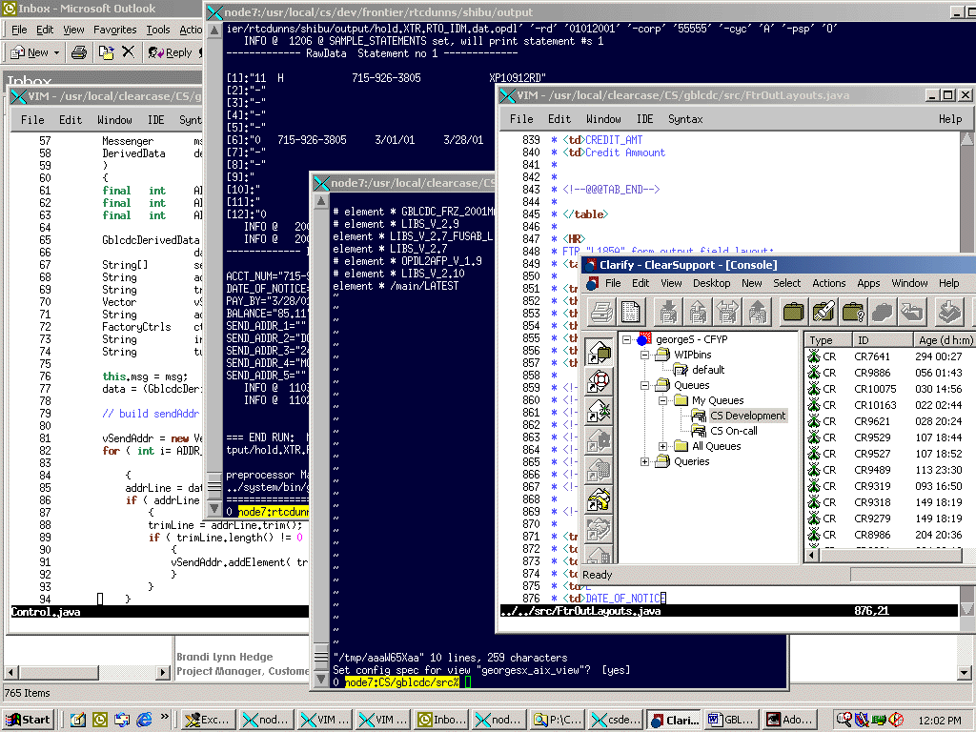The width and height of the screenshot is (976, 732).
Task: Select the CR10075 row in the queue list
Action: [x=890, y=389]
